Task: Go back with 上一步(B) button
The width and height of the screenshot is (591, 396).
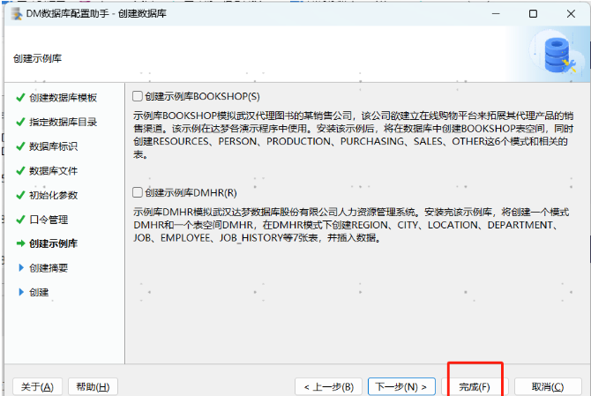Action: pos(329,386)
